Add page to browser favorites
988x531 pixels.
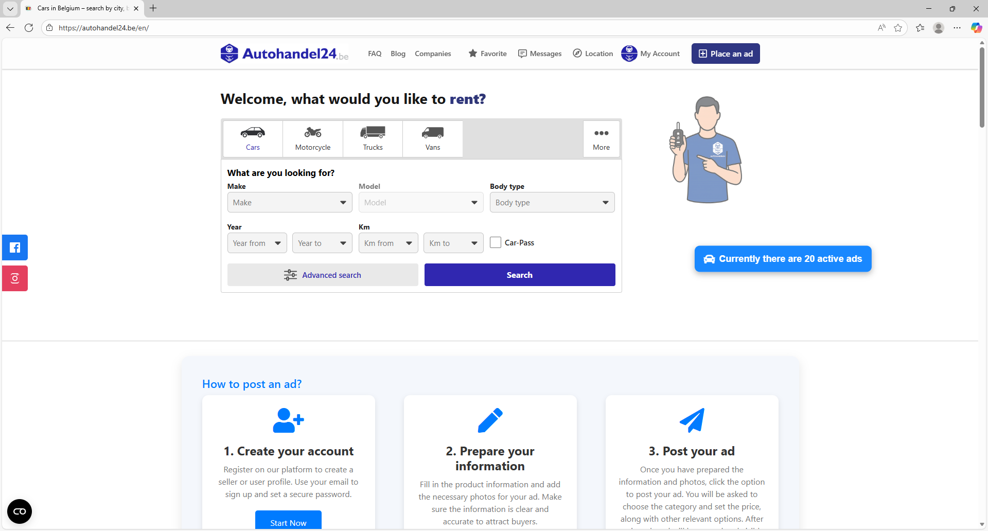898,28
